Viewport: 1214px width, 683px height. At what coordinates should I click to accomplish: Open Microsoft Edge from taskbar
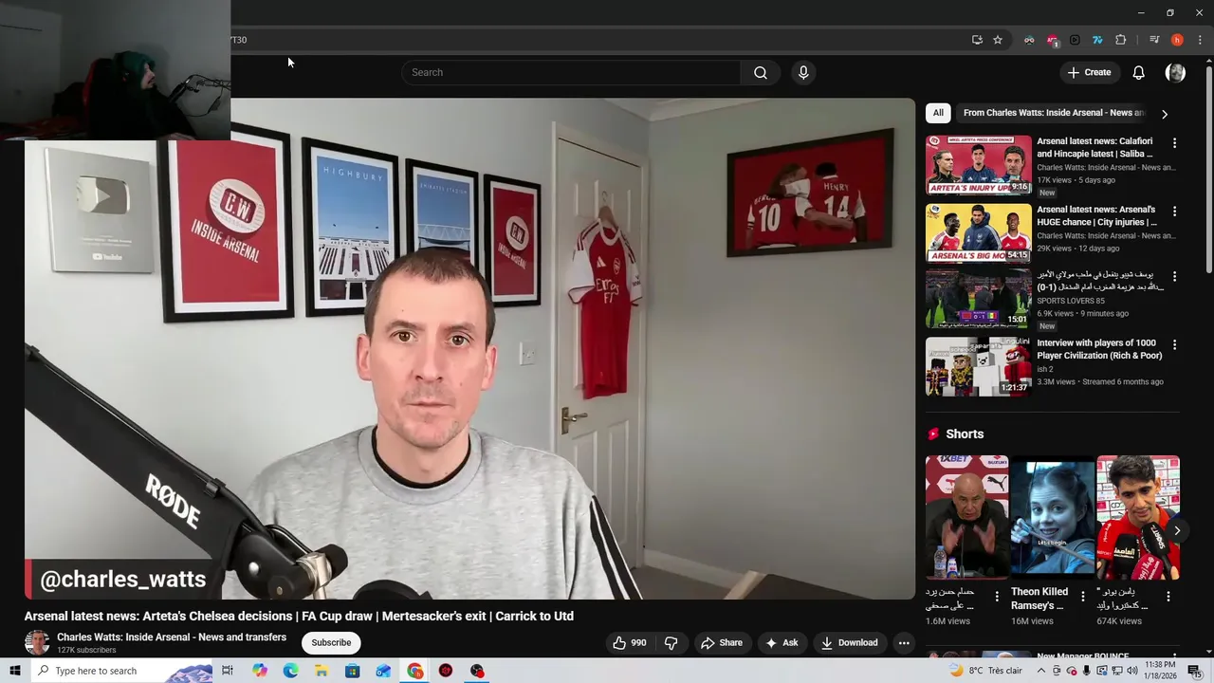tap(290, 671)
